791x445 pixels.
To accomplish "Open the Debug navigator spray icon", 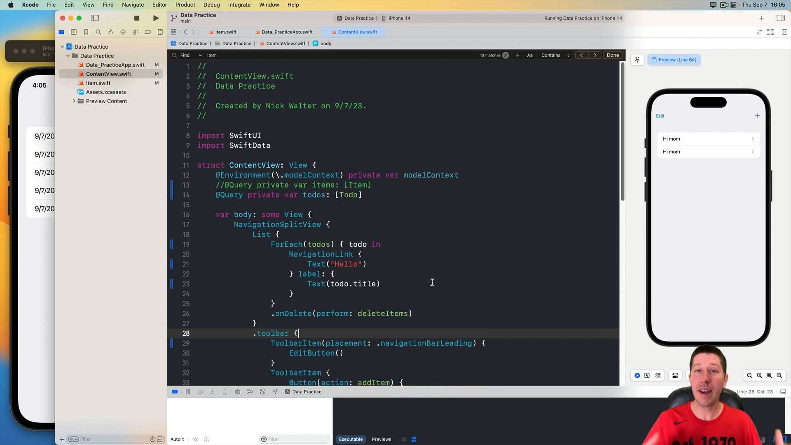I will (x=135, y=32).
